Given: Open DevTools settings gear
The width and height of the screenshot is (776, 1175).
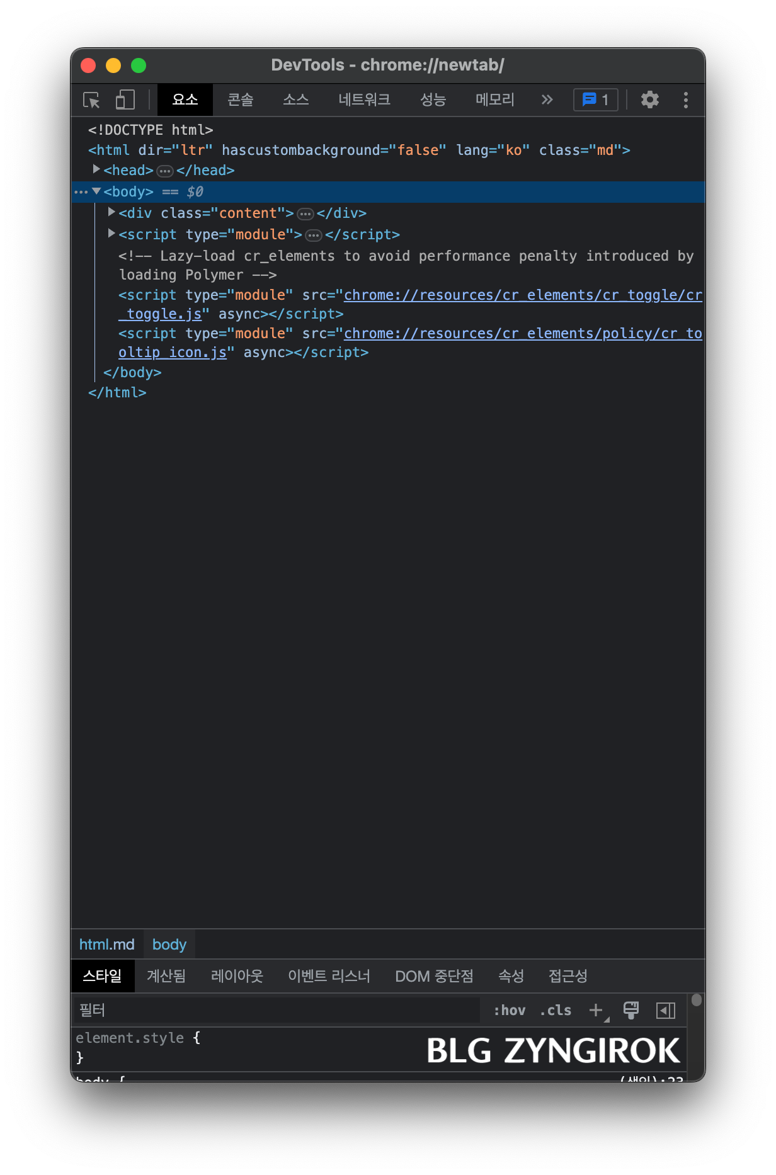Looking at the screenshot, I should coord(650,99).
